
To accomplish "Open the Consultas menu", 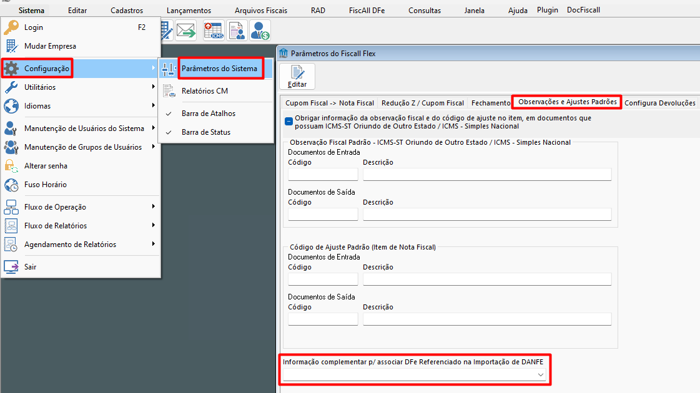I will (425, 10).
